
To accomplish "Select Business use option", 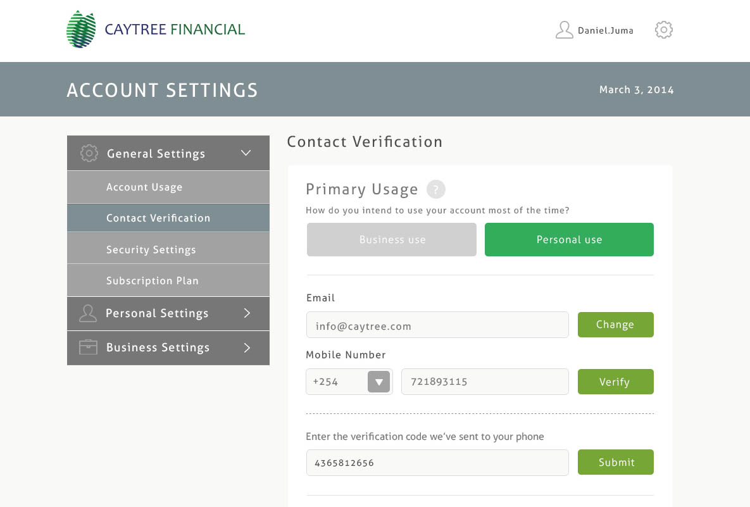I will coord(392,240).
